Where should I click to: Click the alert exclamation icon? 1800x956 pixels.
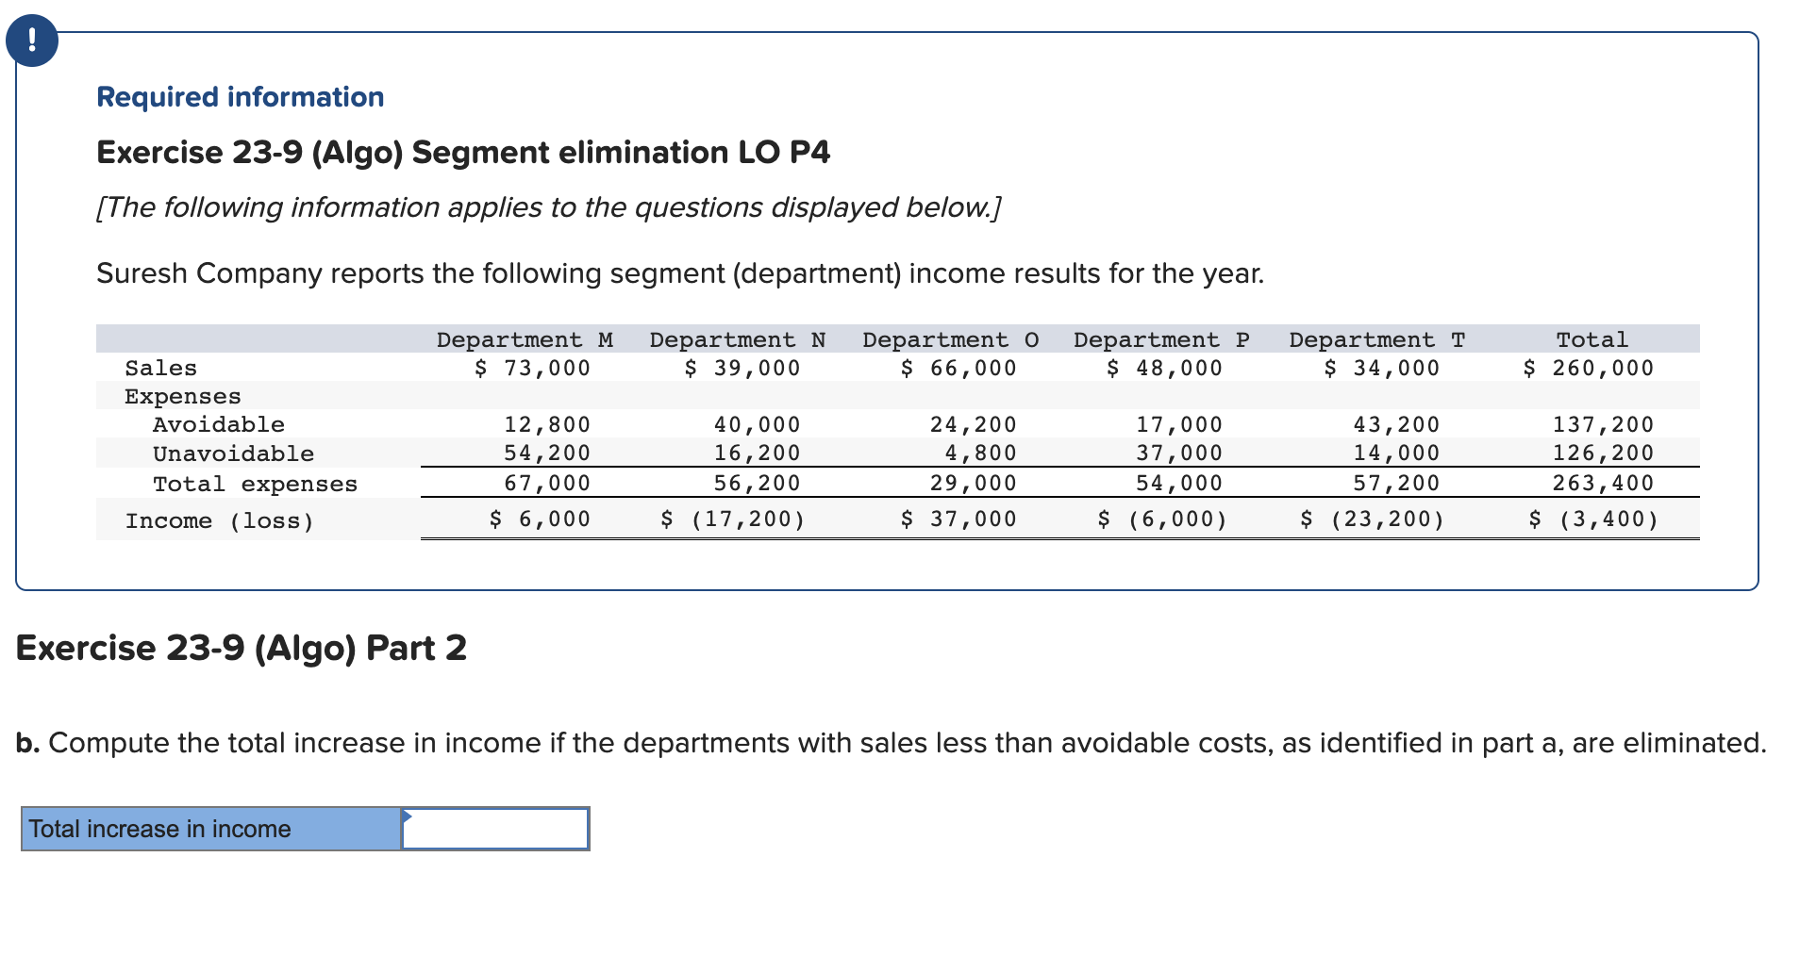click(32, 40)
